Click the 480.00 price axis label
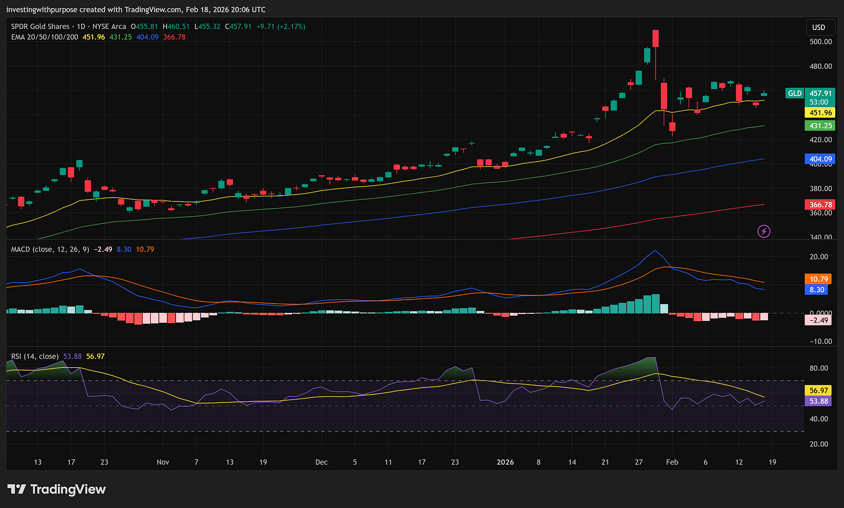 click(x=820, y=66)
